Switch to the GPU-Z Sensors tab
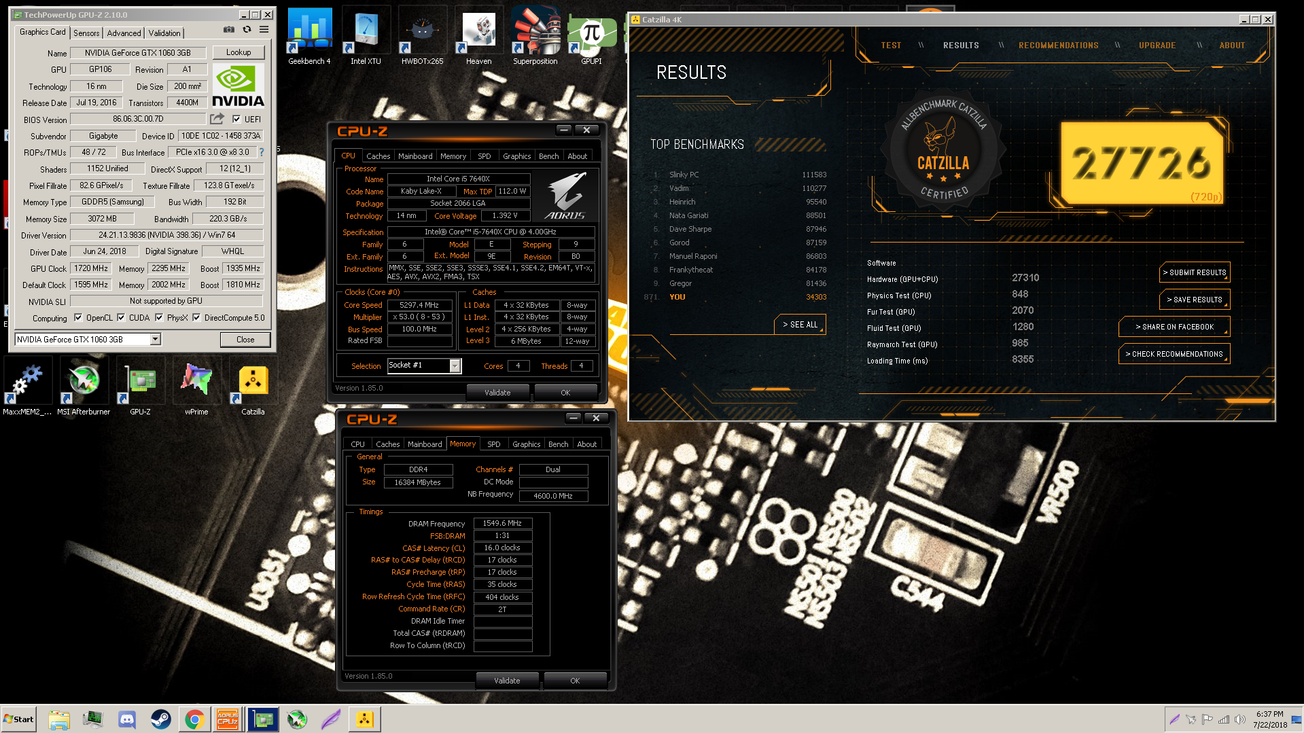 [86, 33]
